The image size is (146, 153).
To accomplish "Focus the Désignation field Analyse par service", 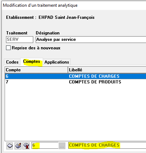I will [x=91, y=39].
